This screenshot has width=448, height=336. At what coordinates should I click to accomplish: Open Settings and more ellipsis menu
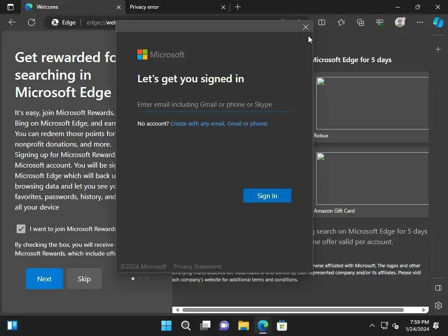[x=420, y=22]
